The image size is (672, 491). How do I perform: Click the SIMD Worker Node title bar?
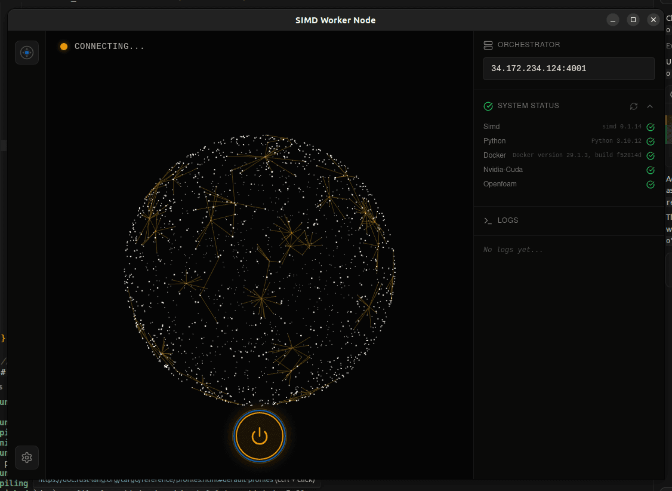(x=335, y=20)
